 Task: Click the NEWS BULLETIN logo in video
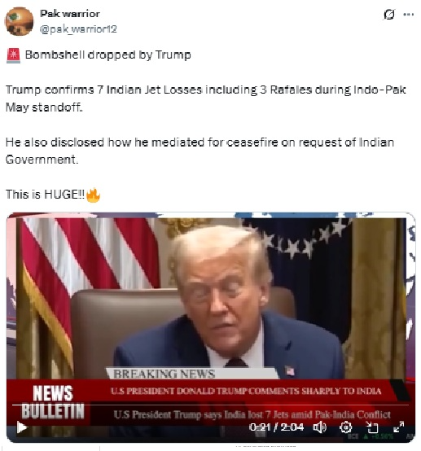(53, 402)
